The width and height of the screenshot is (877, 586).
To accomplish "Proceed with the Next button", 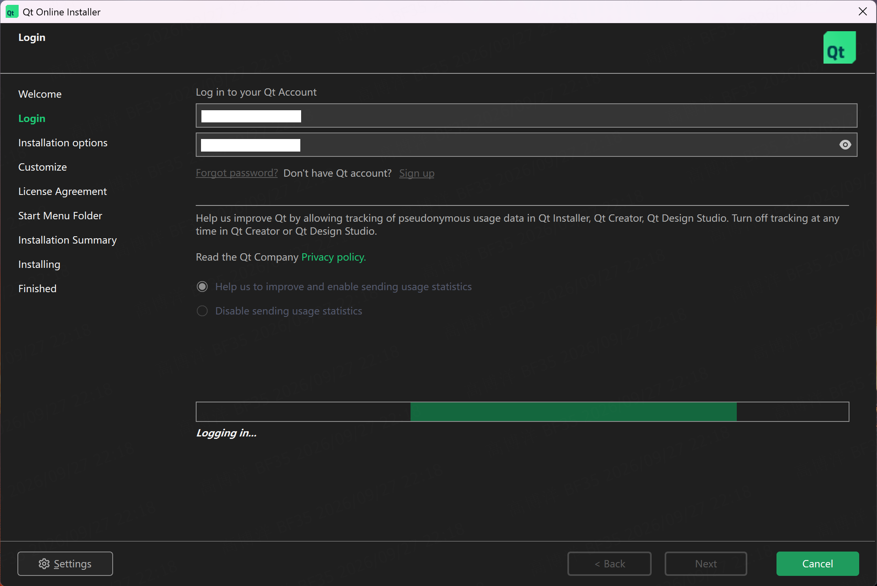I will pos(706,564).
